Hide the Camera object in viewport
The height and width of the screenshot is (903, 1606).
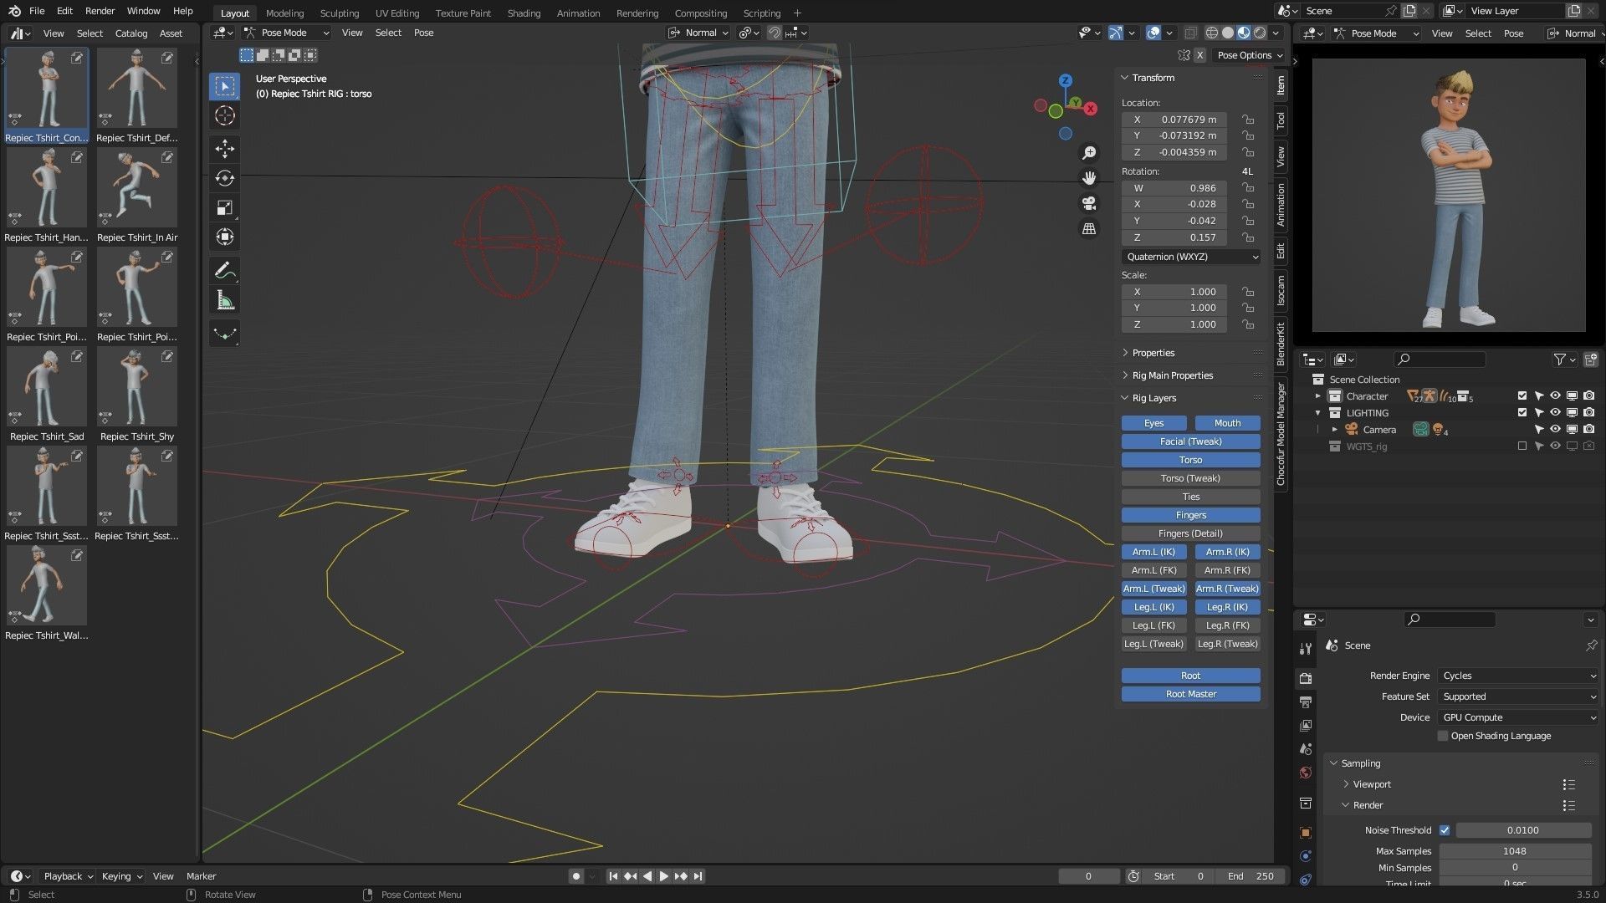[1555, 430]
